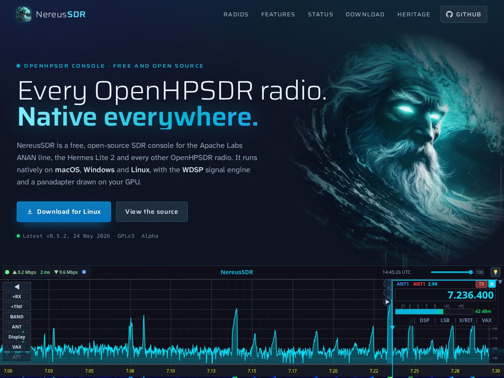Click the upload rate up-triangle icon
Image resolution: width=504 pixels, height=378 pixels.
[15, 272]
